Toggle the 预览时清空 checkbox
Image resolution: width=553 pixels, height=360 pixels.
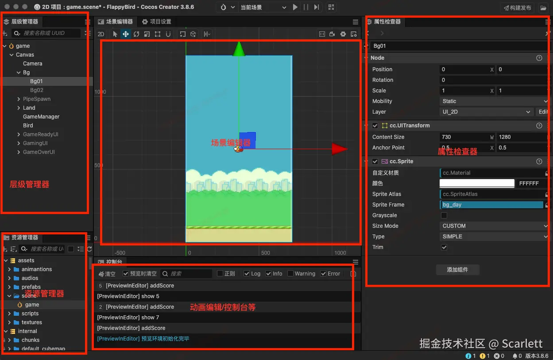tap(126, 274)
